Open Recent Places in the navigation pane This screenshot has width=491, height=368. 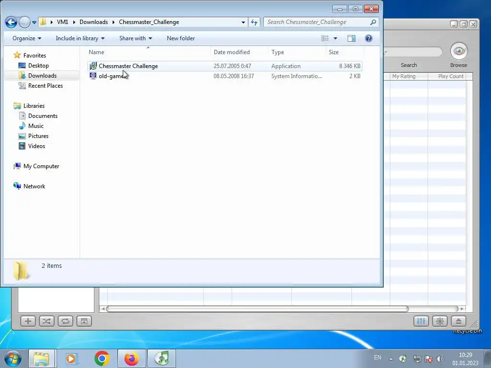coord(46,85)
